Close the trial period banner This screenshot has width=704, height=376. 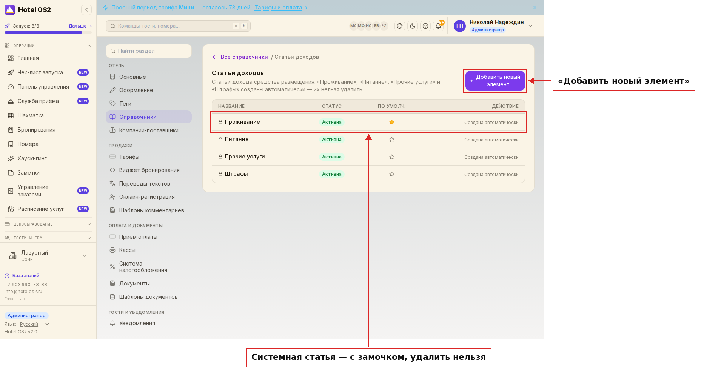pos(535,8)
